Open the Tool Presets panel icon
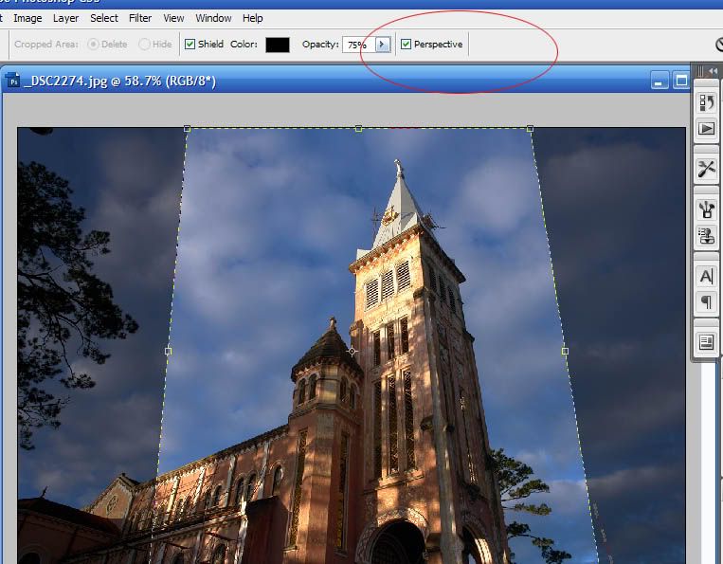Viewport: 723px width, 564px height. pyautogui.click(x=706, y=169)
